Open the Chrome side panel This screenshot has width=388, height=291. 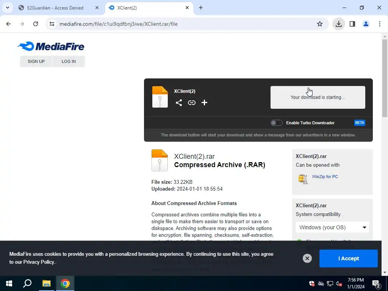352,24
